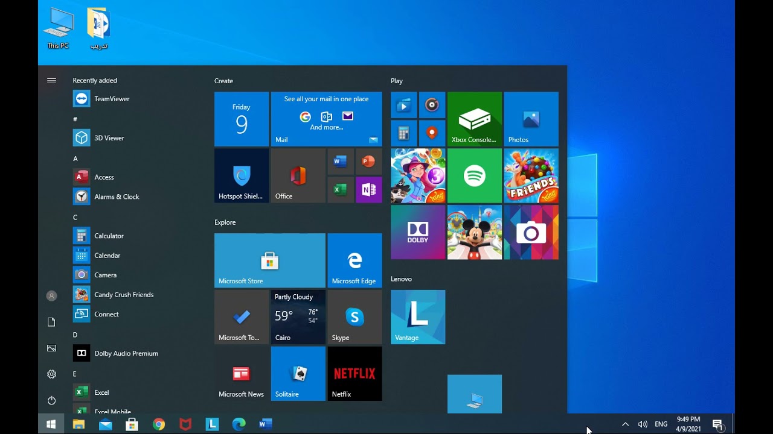
Task: Select the This PC desktop icon
Action: [58, 28]
